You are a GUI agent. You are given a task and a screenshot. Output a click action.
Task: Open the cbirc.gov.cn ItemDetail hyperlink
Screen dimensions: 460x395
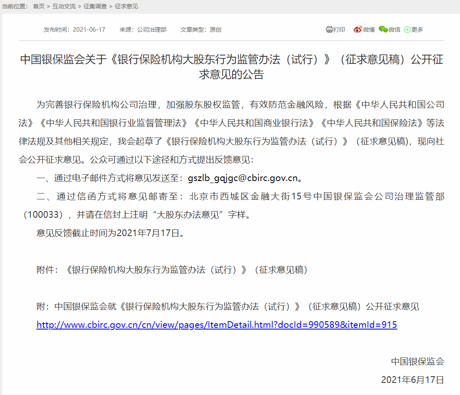tap(216, 325)
